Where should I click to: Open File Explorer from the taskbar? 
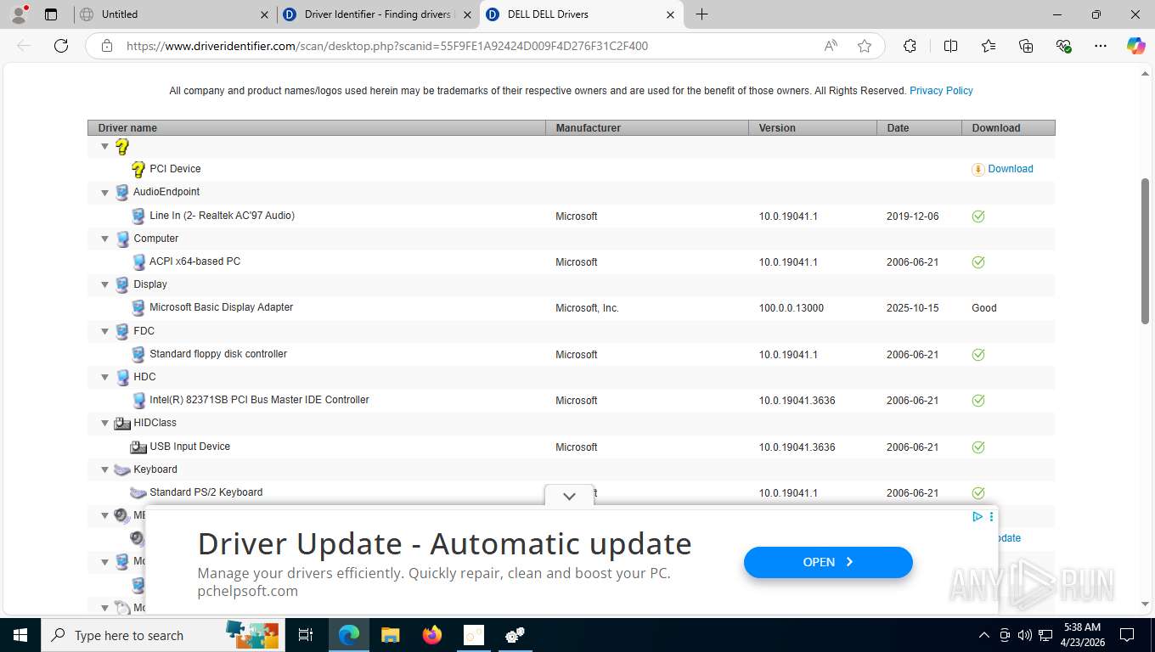pos(390,635)
